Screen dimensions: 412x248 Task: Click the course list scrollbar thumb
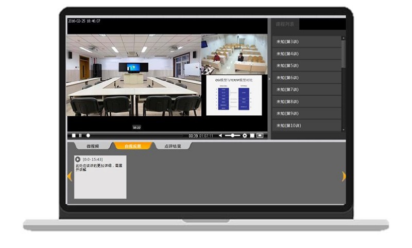(x=343, y=54)
